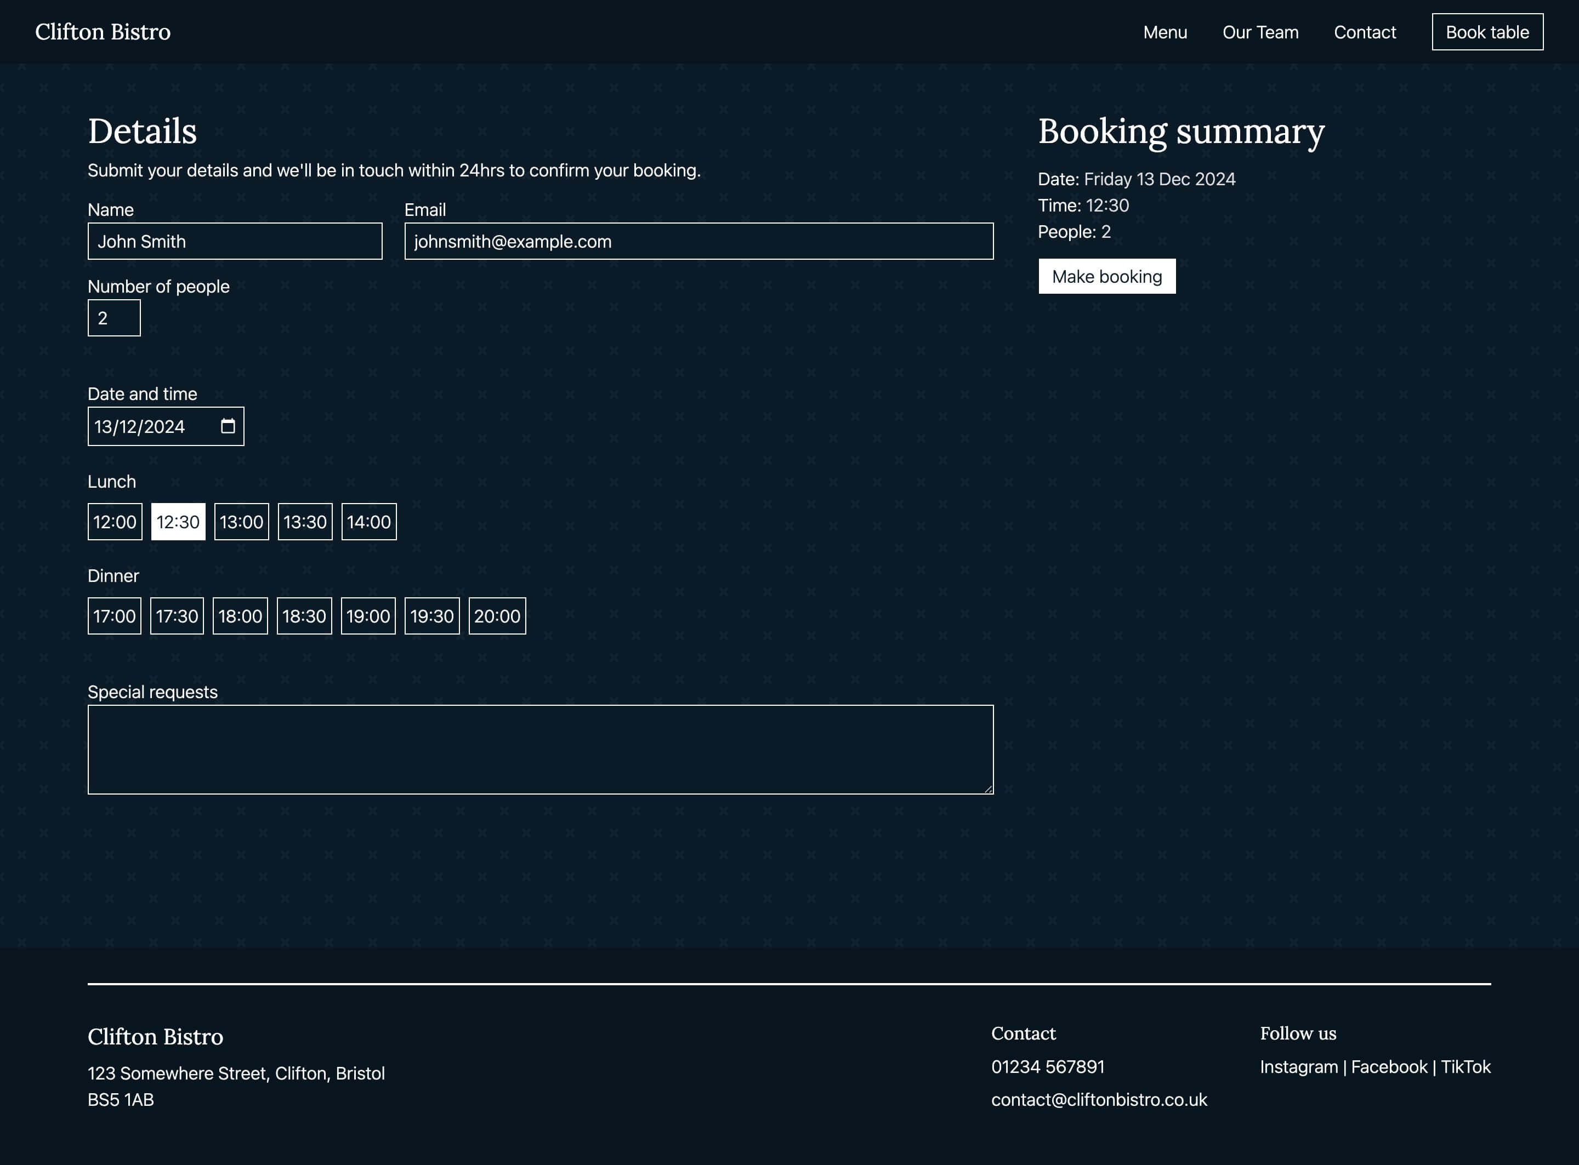Select the 20:00 dinner time slot
This screenshot has height=1165, width=1579.
pyautogui.click(x=497, y=616)
